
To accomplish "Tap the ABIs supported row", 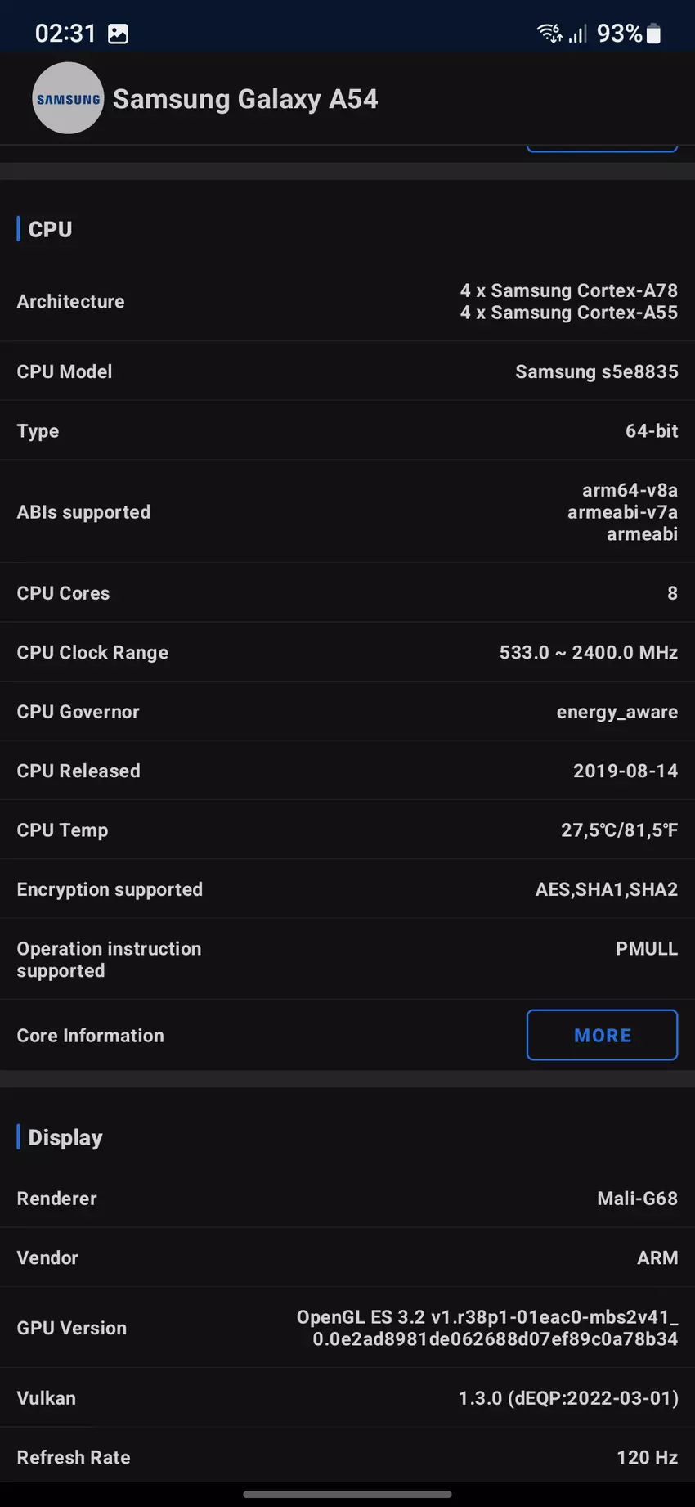I will coord(347,512).
